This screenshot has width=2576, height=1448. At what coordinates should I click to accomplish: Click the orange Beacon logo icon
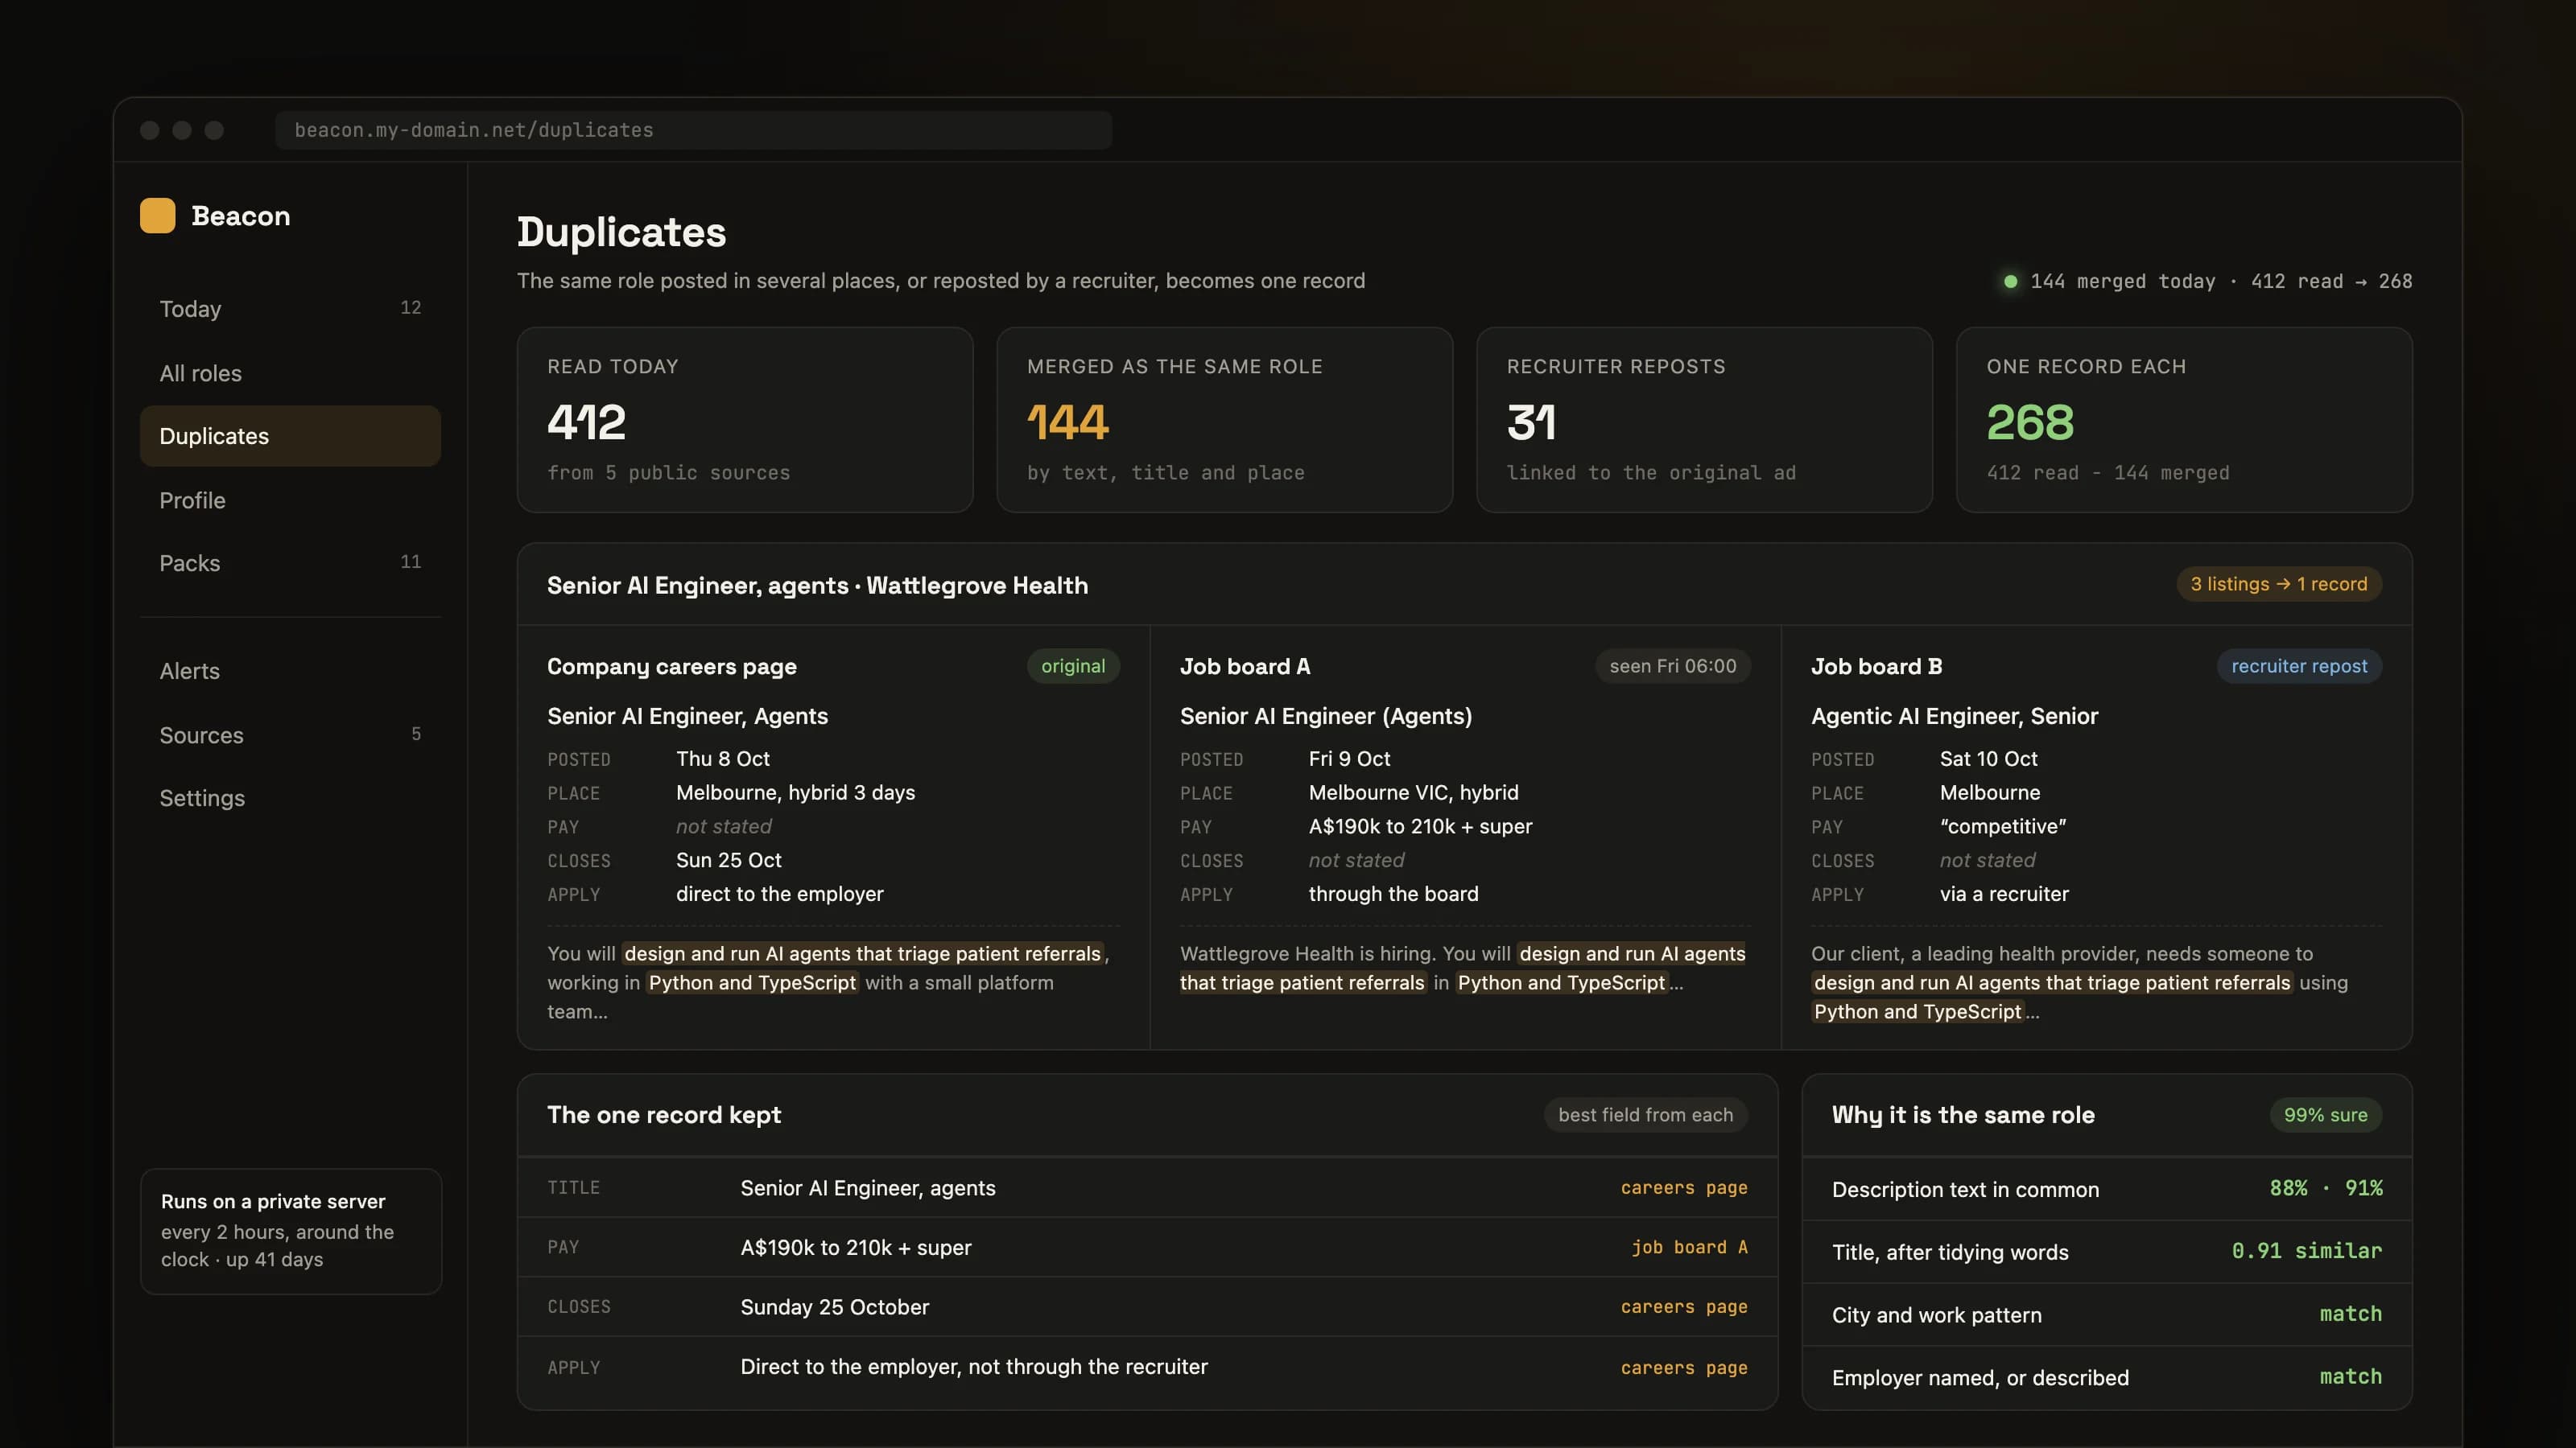click(x=157, y=216)
